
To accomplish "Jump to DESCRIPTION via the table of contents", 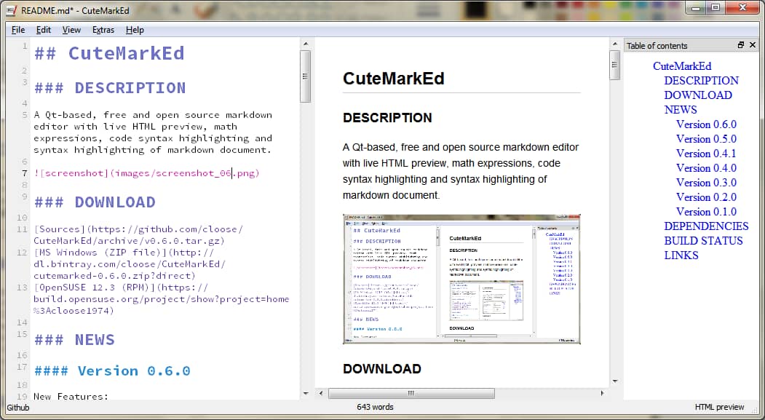I will (x=700, y=80).
